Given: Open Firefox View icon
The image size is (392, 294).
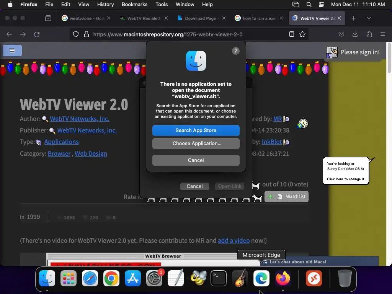Looking at the screenshot, I should click(x=48, y=18).
